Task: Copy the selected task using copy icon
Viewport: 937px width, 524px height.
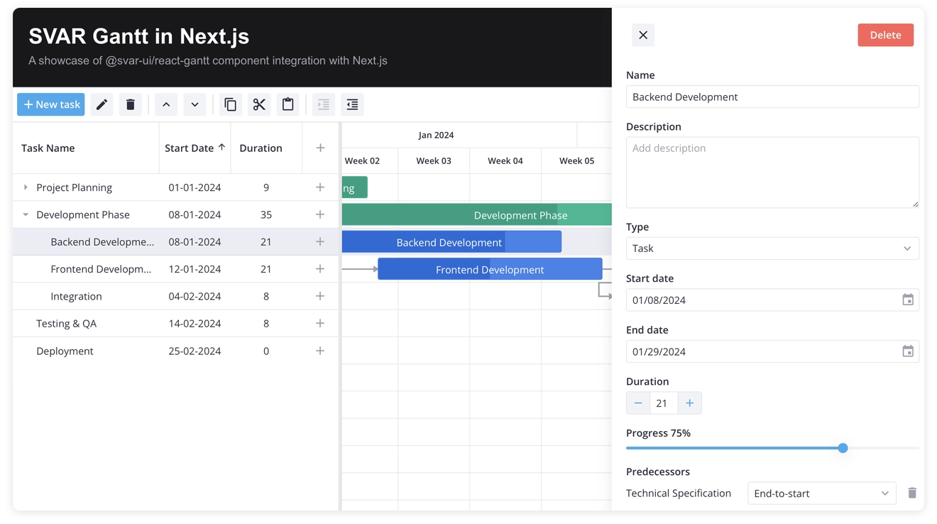Action: coord(230,104)
